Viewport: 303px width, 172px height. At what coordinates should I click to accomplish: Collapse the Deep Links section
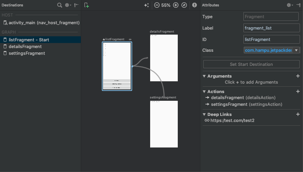(x=204, y=115)
